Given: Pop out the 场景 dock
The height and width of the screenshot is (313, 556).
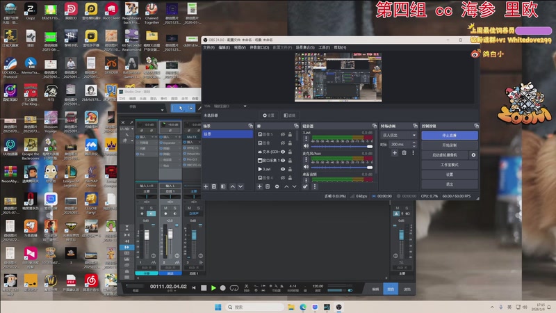Looking at the screenshot, I should click(x=251, y=126).
